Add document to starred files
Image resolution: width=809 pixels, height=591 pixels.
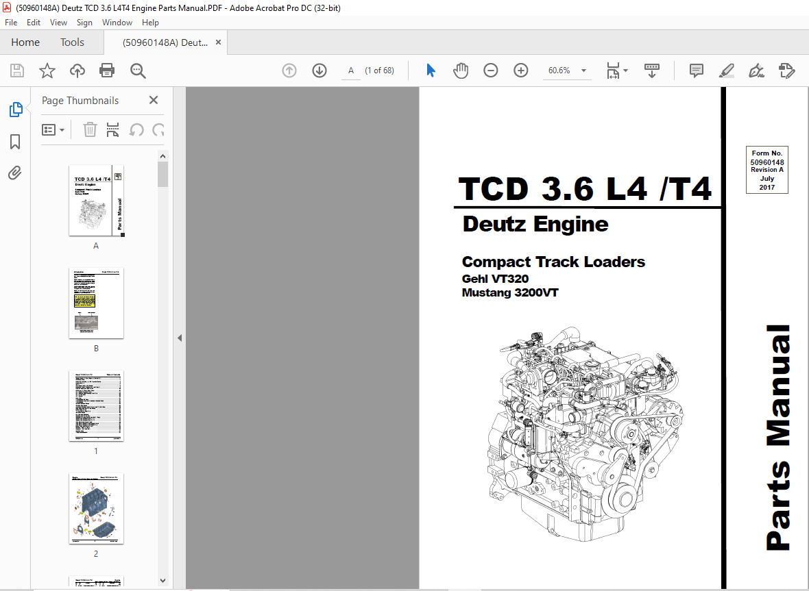[x=47, y=71]
